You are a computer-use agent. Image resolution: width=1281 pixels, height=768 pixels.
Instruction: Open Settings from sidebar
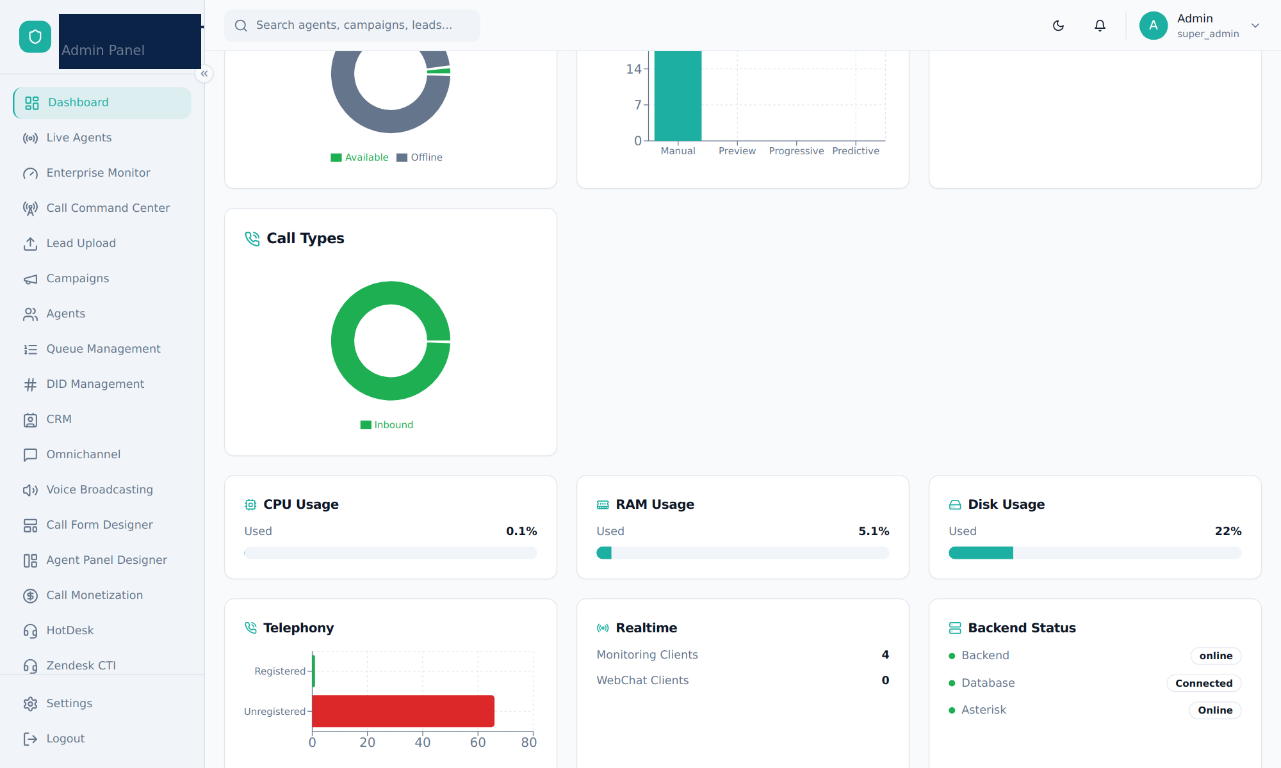pyautogui.click(x=102, y=703)
